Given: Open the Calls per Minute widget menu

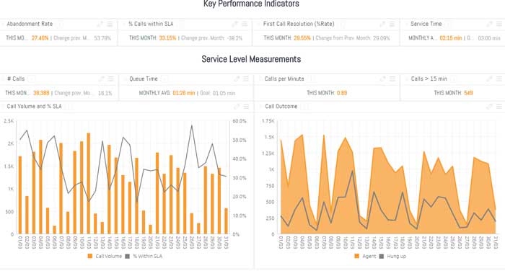Looking at the screenshot, I should pos(392,79).
